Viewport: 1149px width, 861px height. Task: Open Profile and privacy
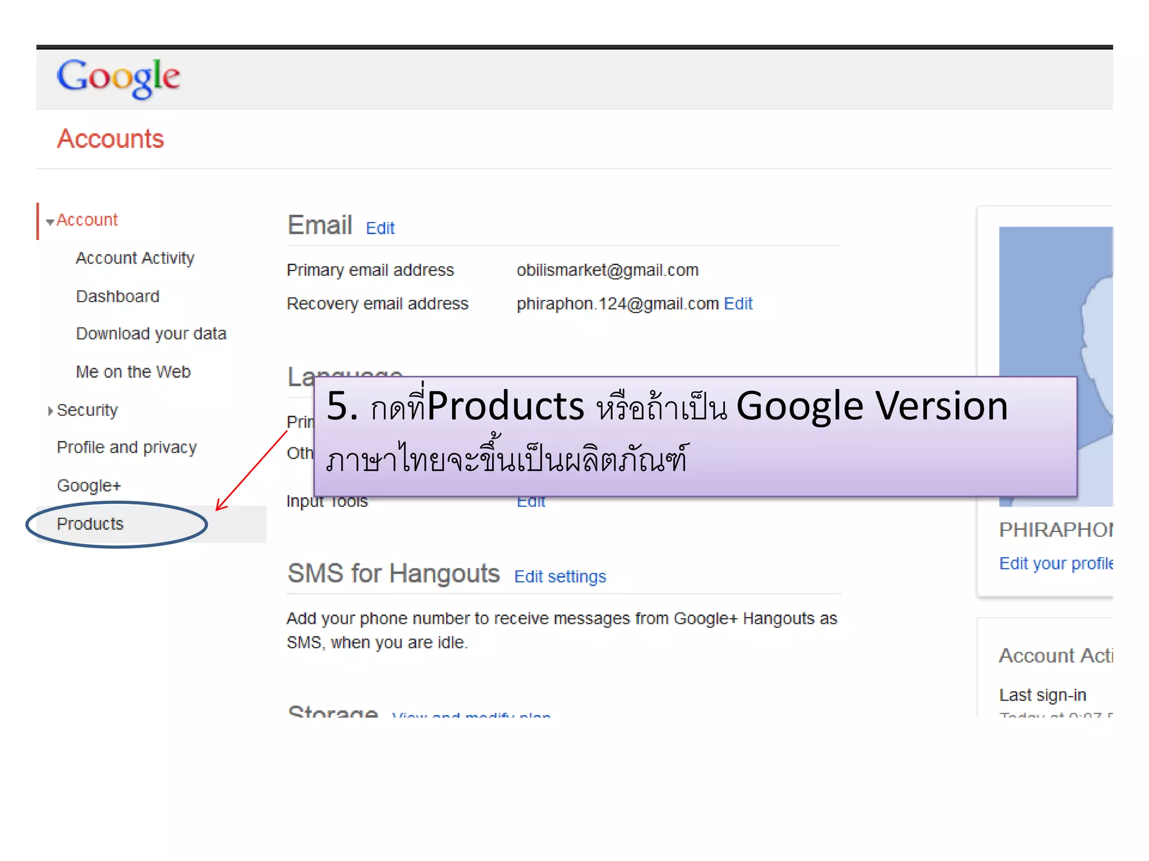pyautogui.click(x=127, y=447)
